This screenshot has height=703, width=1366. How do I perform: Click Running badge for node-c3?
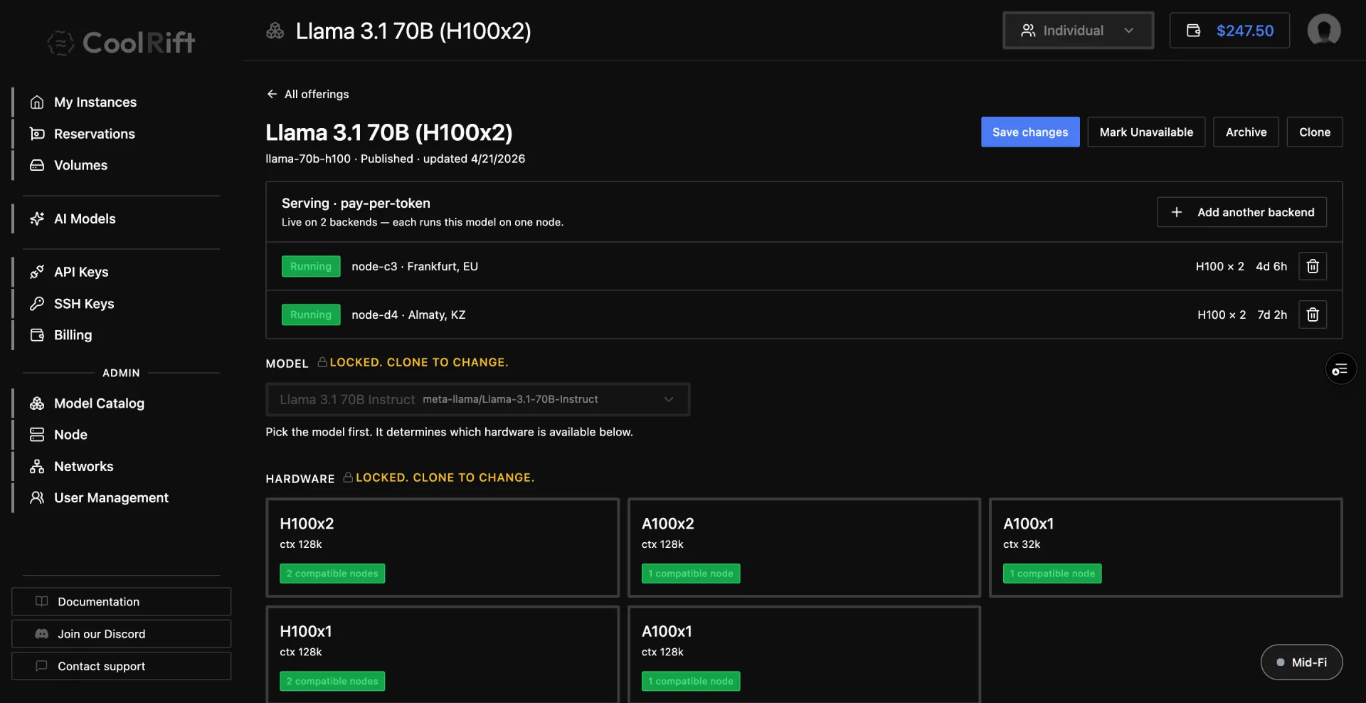pyautogui.click(x=311, y=266)
